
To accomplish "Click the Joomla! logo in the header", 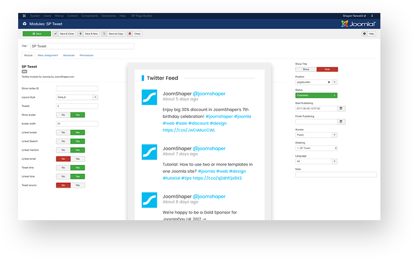I will (359, 24).
